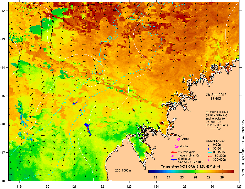Click the 28 value under color bar

tap(222, 177)
